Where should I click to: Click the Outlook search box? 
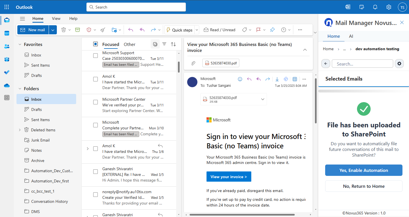pyautogui.click(x=136, y=7)
